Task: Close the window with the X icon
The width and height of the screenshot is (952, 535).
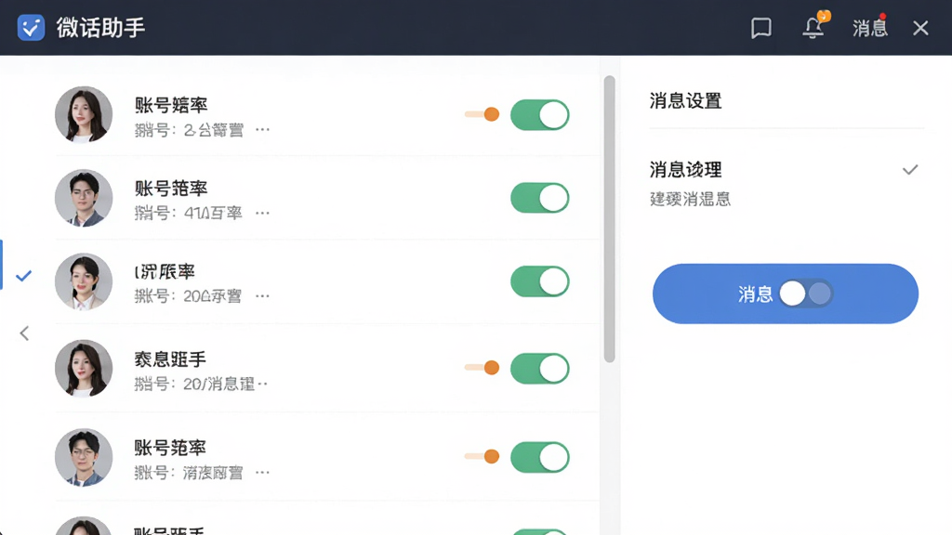Action: [x=920, y=28]
